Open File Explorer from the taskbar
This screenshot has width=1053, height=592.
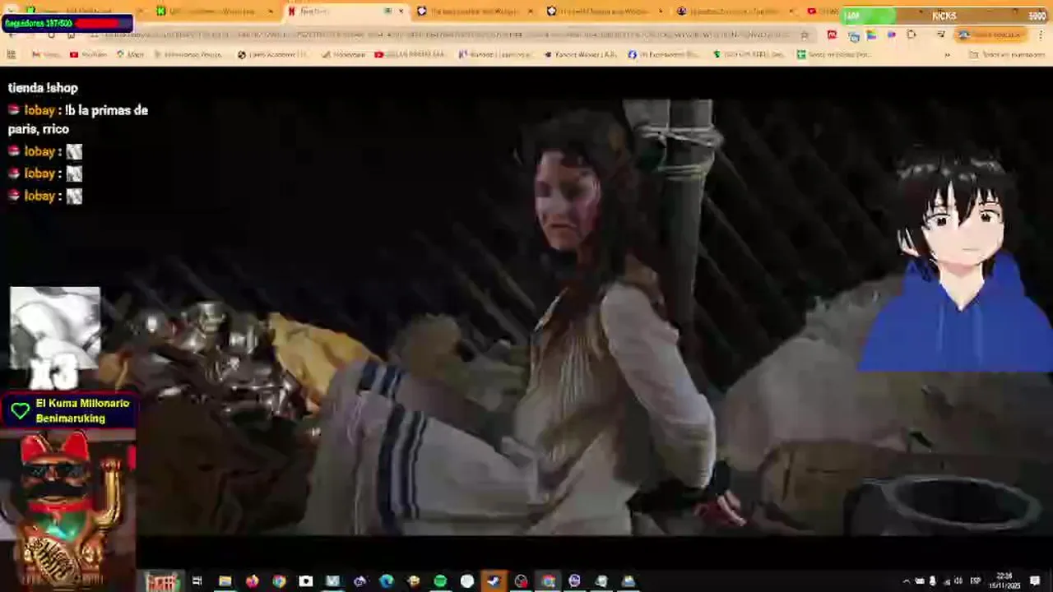225,581
